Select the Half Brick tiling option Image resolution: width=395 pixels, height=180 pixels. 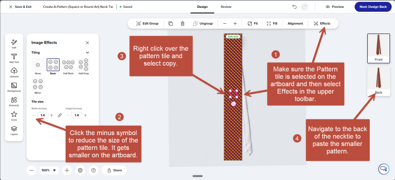coord(68,67)
